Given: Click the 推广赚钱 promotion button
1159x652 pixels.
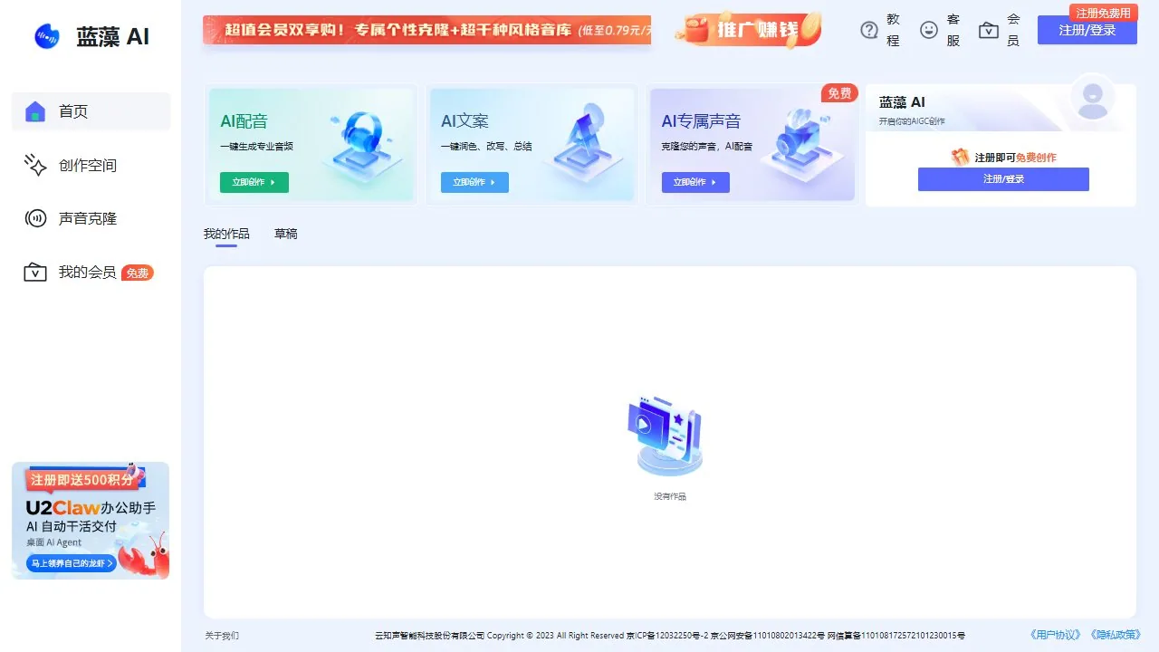Looking at the screenshot, I should (748, 30).
